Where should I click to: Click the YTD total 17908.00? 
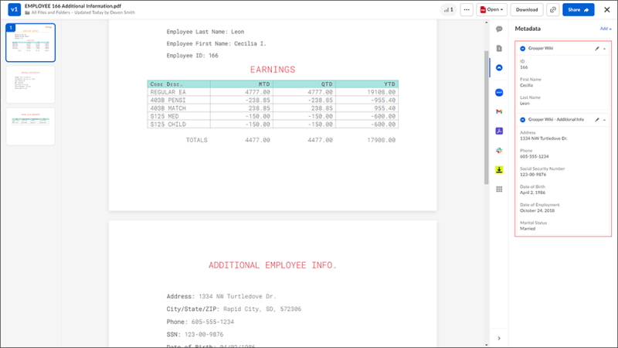(x=381, y=140)
